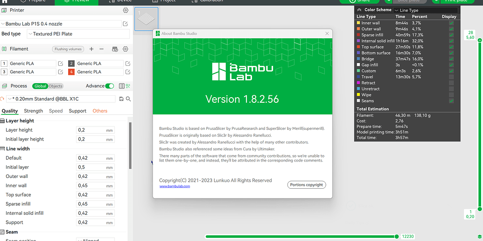
Task: Edit preset of filament slot 1
Action: tap(61, 64)
